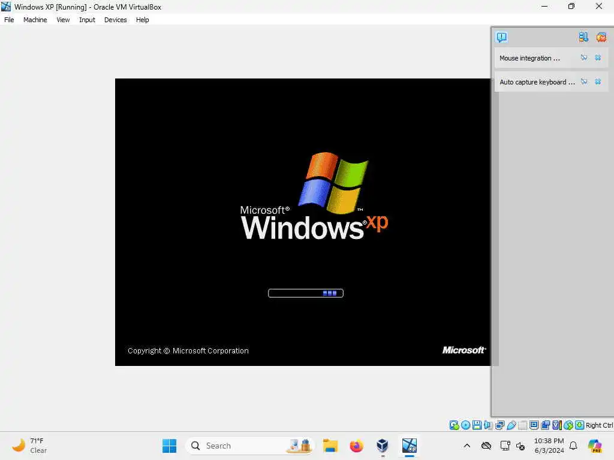Open the clock showing 10:38 PM

click(549, 446)
